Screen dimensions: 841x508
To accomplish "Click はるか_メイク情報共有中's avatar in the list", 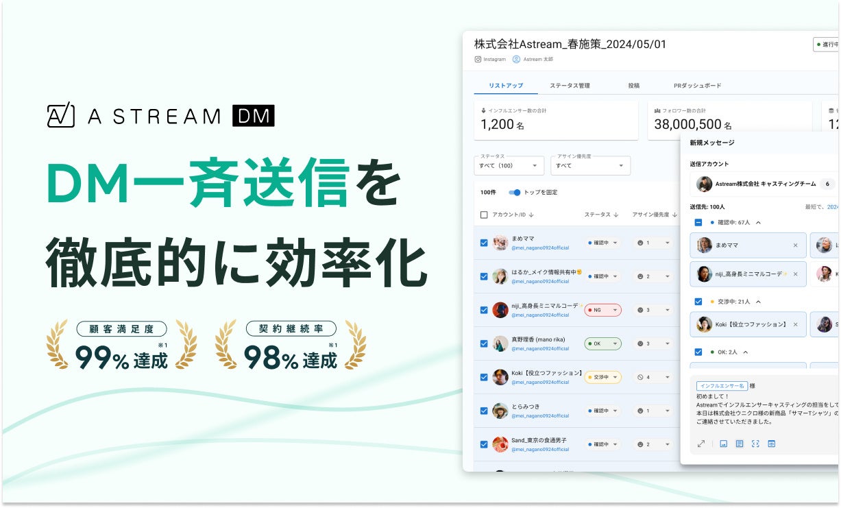I will click(500, 276).
